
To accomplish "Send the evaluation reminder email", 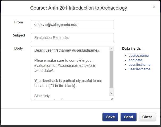I will pyautogui.click(x=129, y=117).
